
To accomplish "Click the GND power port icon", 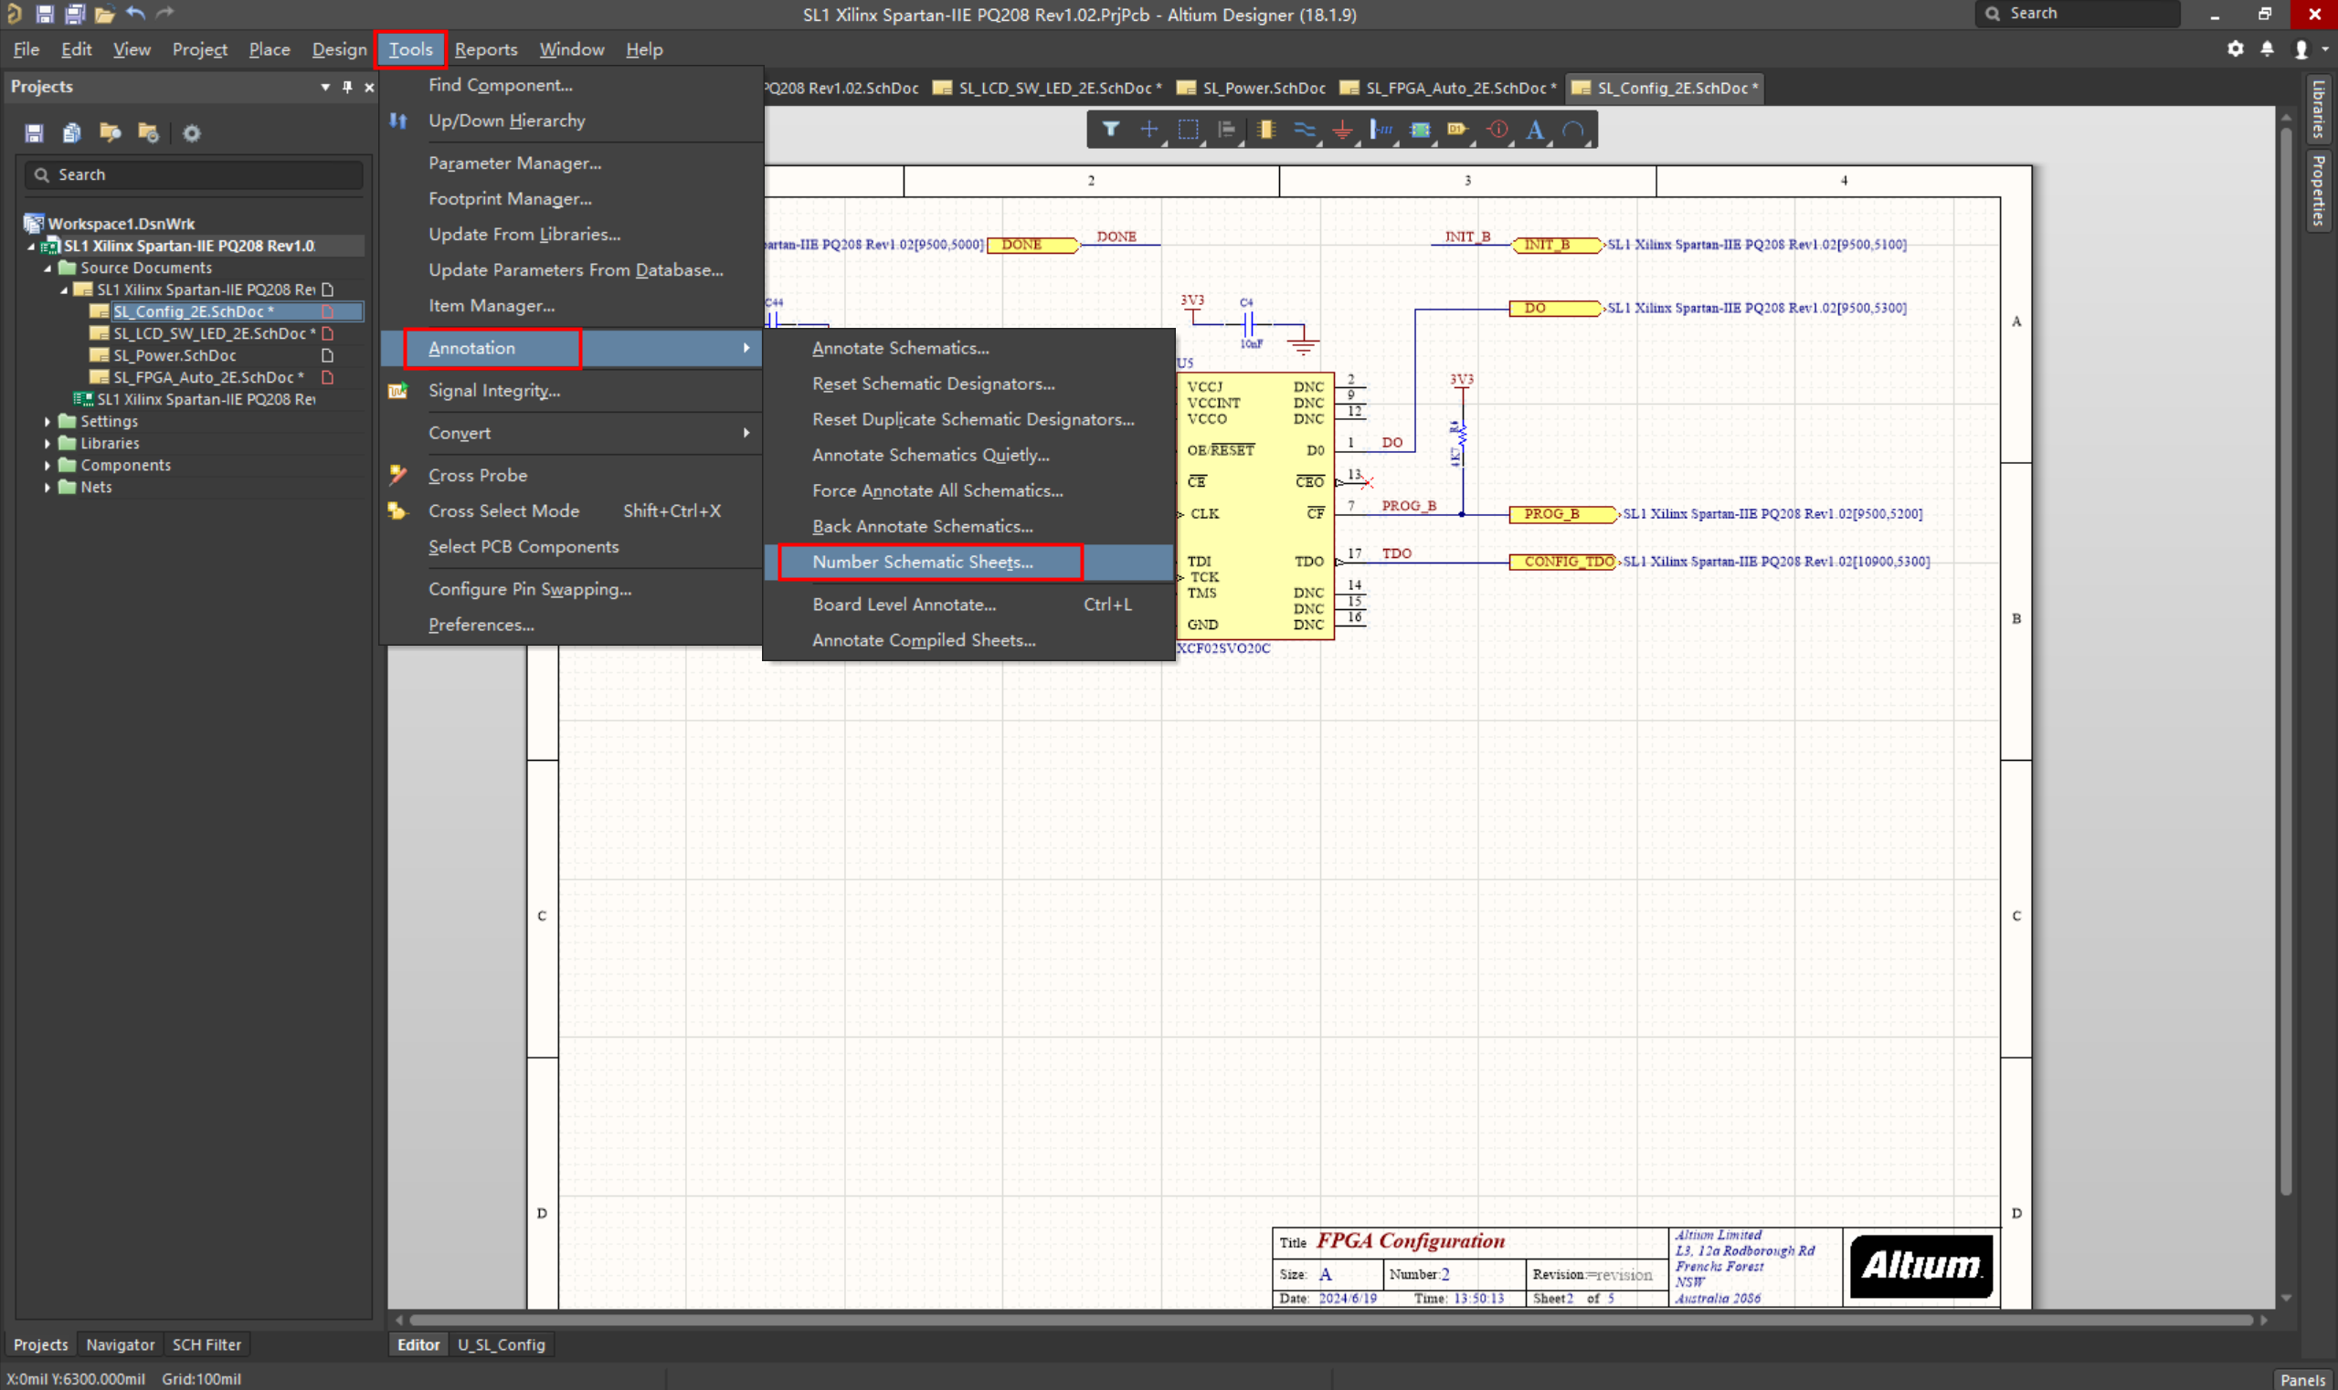I will [x=1342, y=131].
